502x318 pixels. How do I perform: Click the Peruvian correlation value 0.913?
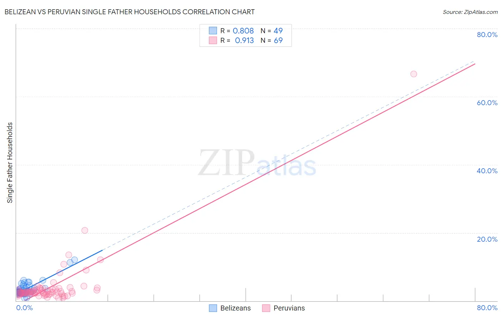point(244,40)
